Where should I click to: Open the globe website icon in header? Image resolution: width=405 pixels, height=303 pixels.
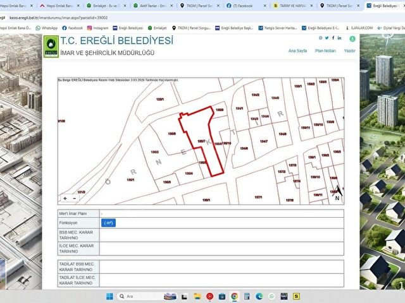tap(321, 38)
